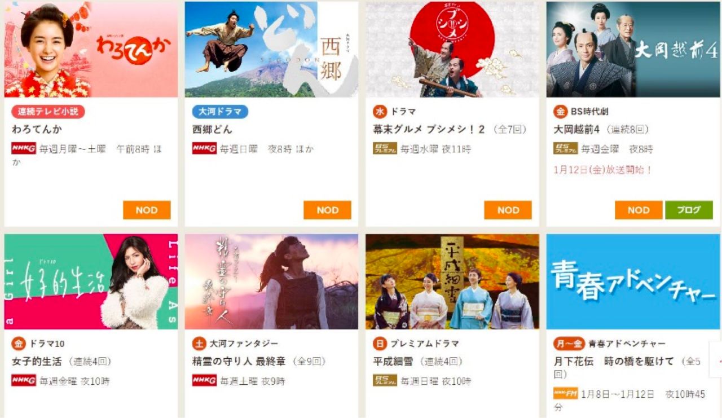Click the 水 day icon for 幕末グルメ
Image resolution: width=722 pixels, height=418 pixels.
tap(380, 111)
